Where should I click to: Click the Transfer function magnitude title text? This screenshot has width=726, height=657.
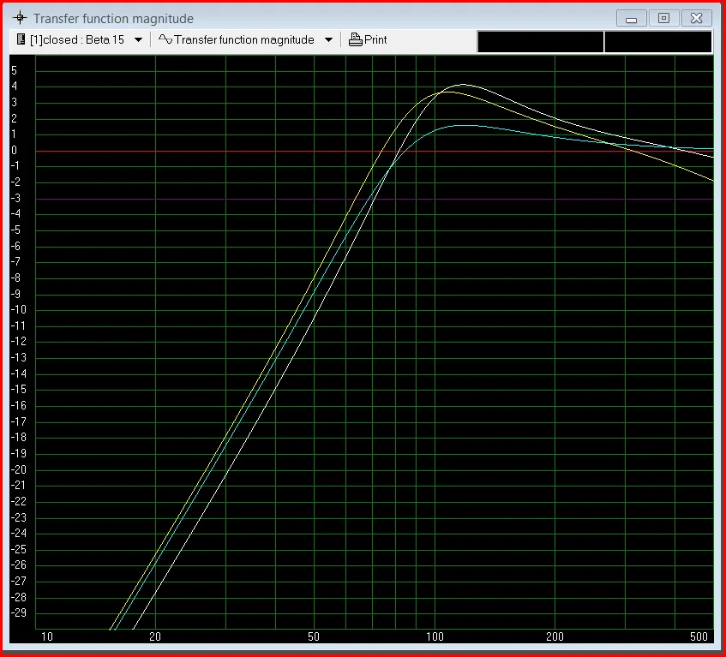[x=113, y=17]
